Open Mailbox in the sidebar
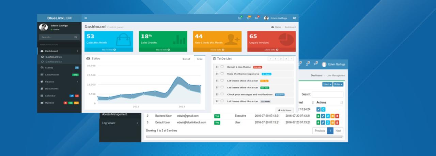Viewport: 436px width, 156px height. pyautogui.click(x=59, y=102)
